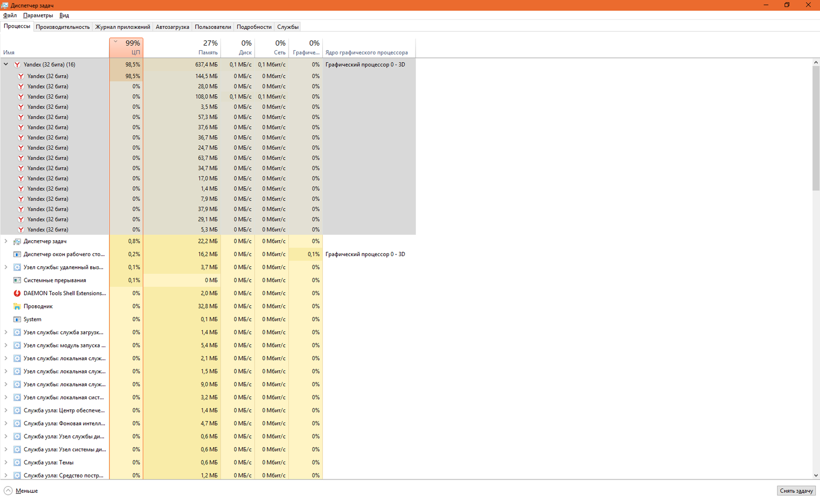Image resolution: width=820 pixels, height=502 pixels.
Task: Sort by the Сеть column header
Action: tap(272, 48)
